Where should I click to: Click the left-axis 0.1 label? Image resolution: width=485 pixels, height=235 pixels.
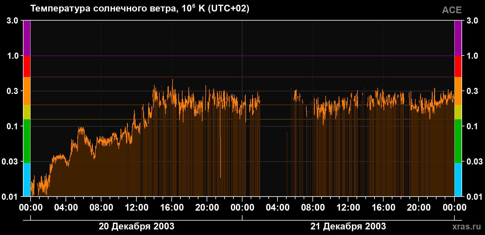point(12,126)
